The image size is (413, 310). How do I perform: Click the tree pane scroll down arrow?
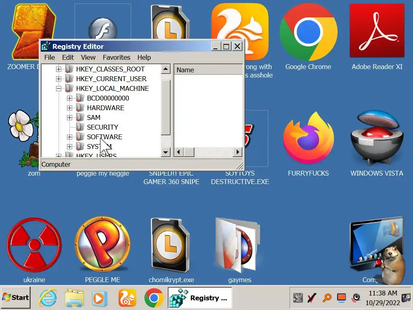[165, 152]
